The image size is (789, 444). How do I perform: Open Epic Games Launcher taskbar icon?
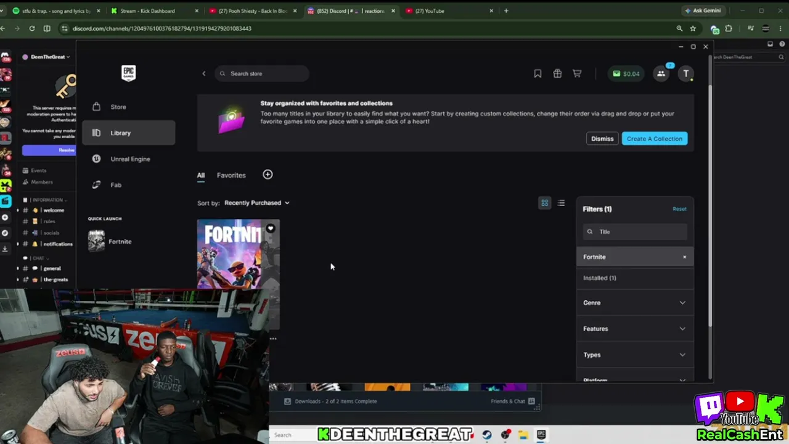(x=541, y=435)
